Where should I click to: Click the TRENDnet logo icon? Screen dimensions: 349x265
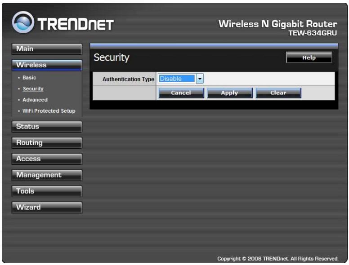[23, 22]
